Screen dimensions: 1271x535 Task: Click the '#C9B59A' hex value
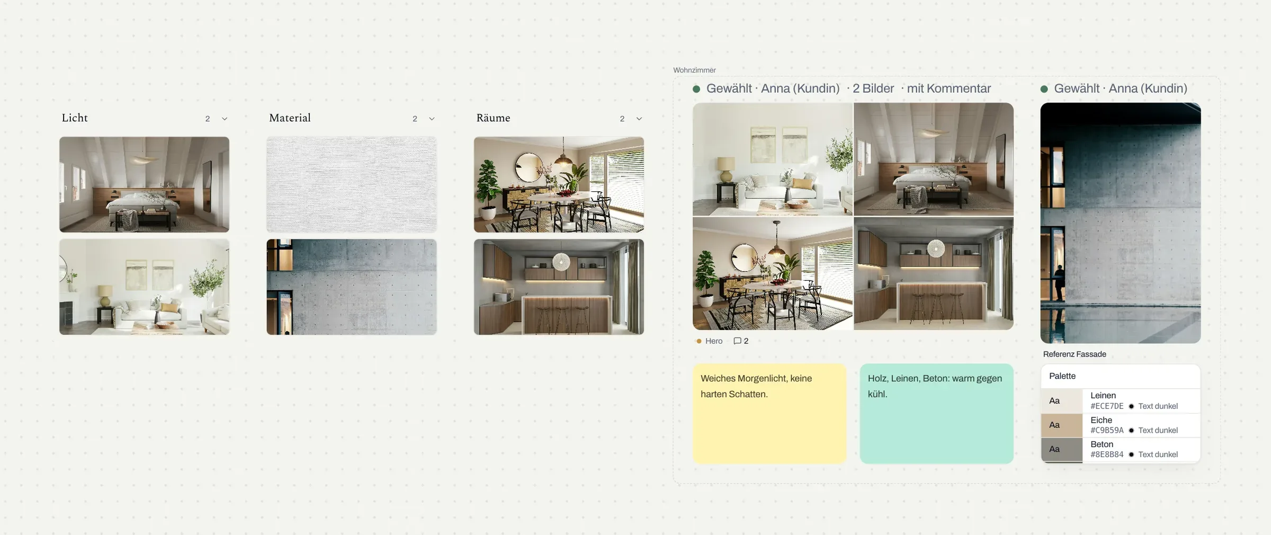coord(1107,431)
